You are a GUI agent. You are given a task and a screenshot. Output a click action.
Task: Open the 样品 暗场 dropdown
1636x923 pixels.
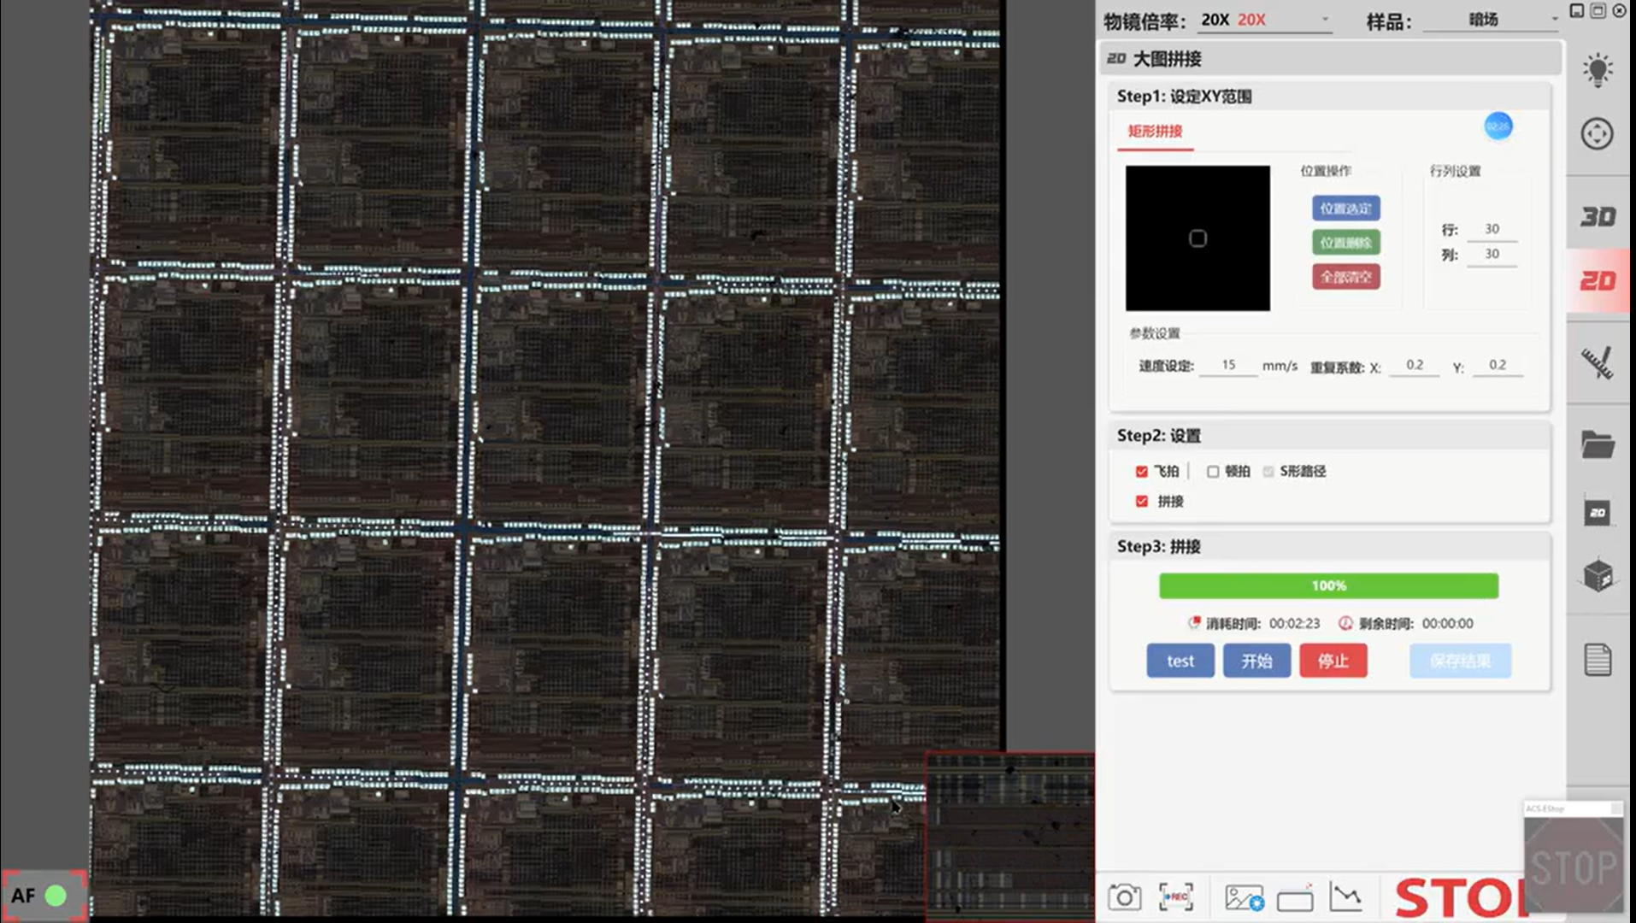pyautogui.click(x=1491, y=20)
